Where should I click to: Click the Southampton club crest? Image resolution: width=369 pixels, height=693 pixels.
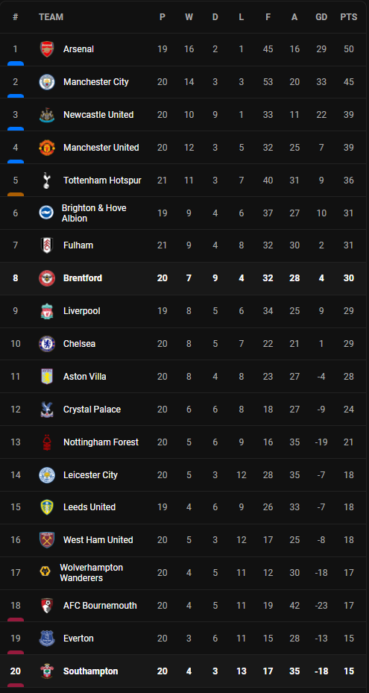[46, 671]
